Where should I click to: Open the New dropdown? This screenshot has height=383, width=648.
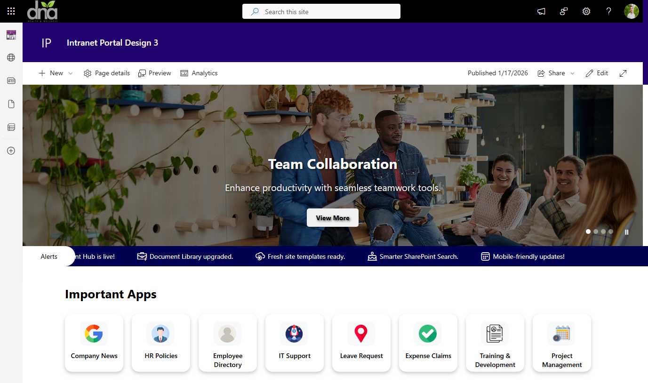click(x=55, y=73)
